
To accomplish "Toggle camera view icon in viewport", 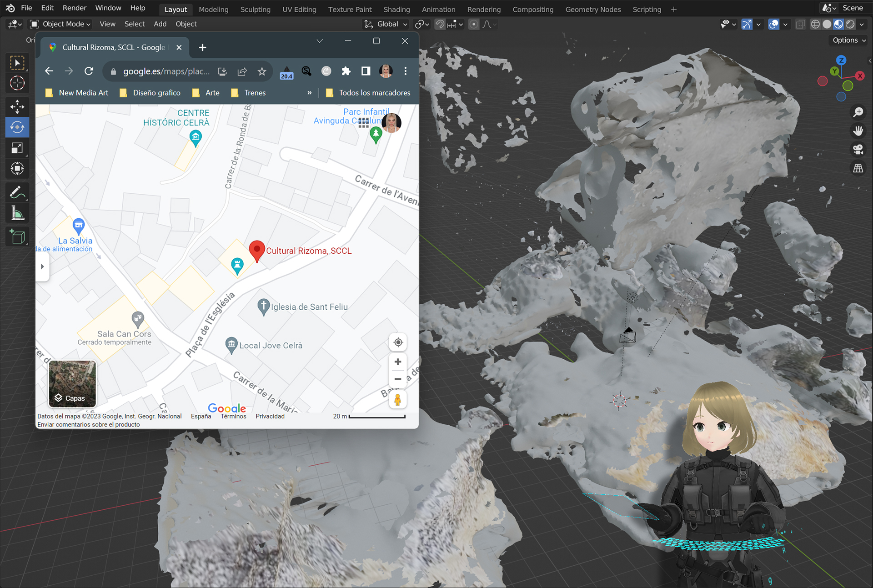I will (858, 150).
